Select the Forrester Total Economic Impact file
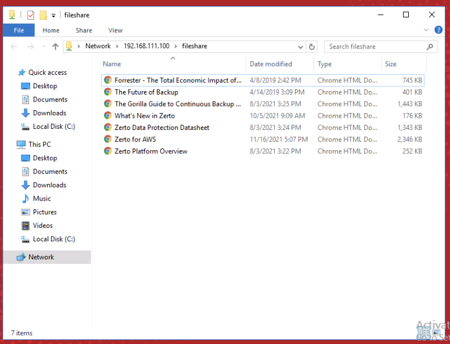 [x=262, y=80]
